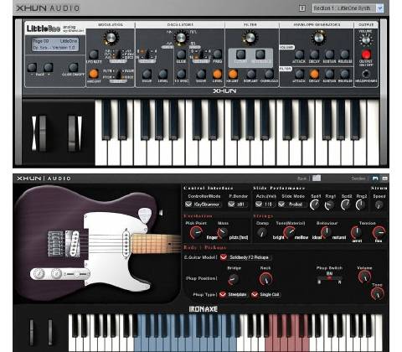Click the small icon left of the Section dropdown

pyautogui.click(x=302, y=8)
